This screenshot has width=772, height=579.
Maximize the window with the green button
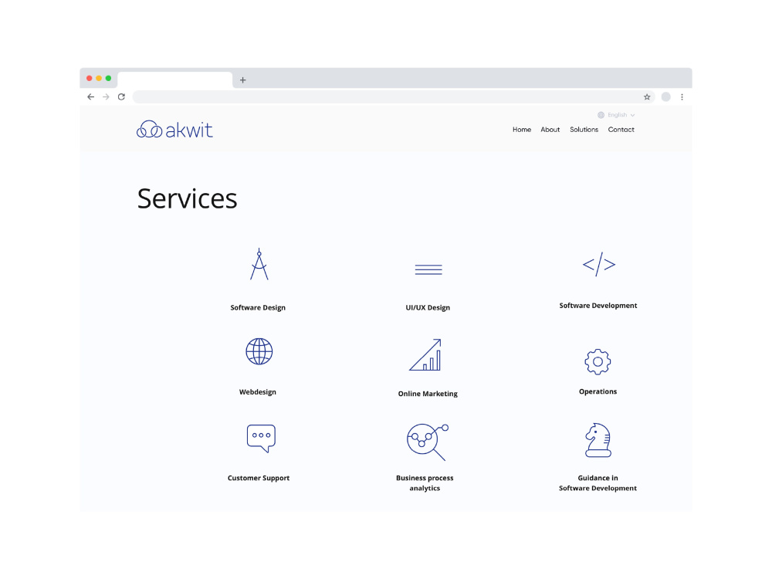(x=108, y=78)
